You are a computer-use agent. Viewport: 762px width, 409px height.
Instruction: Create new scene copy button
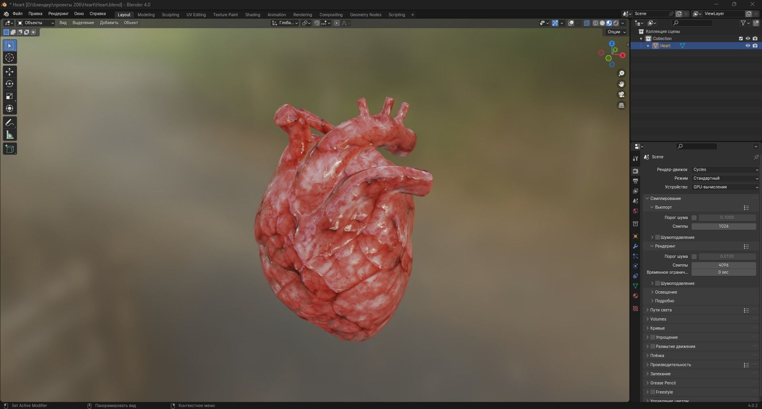point(679,13)
